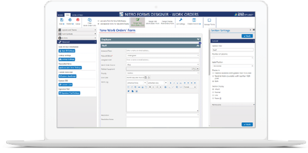Click the red Cancel icon
Image resolution: width=308 pixels, height=153 pixels.
78,20
